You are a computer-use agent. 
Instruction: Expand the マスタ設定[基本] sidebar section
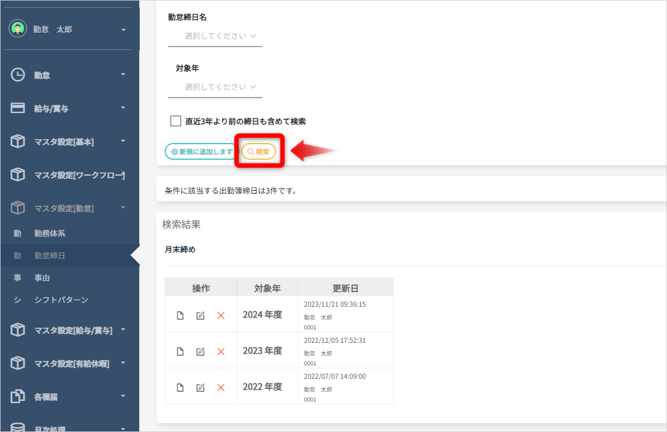(69, 142)
